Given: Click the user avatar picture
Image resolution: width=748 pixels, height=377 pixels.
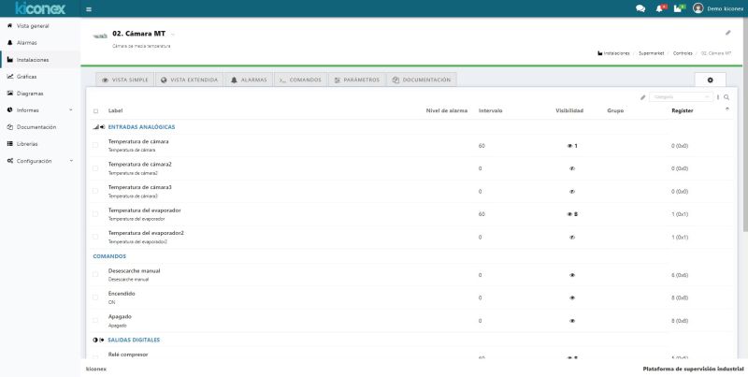Looking at the screenshot, I should (698, 8).
